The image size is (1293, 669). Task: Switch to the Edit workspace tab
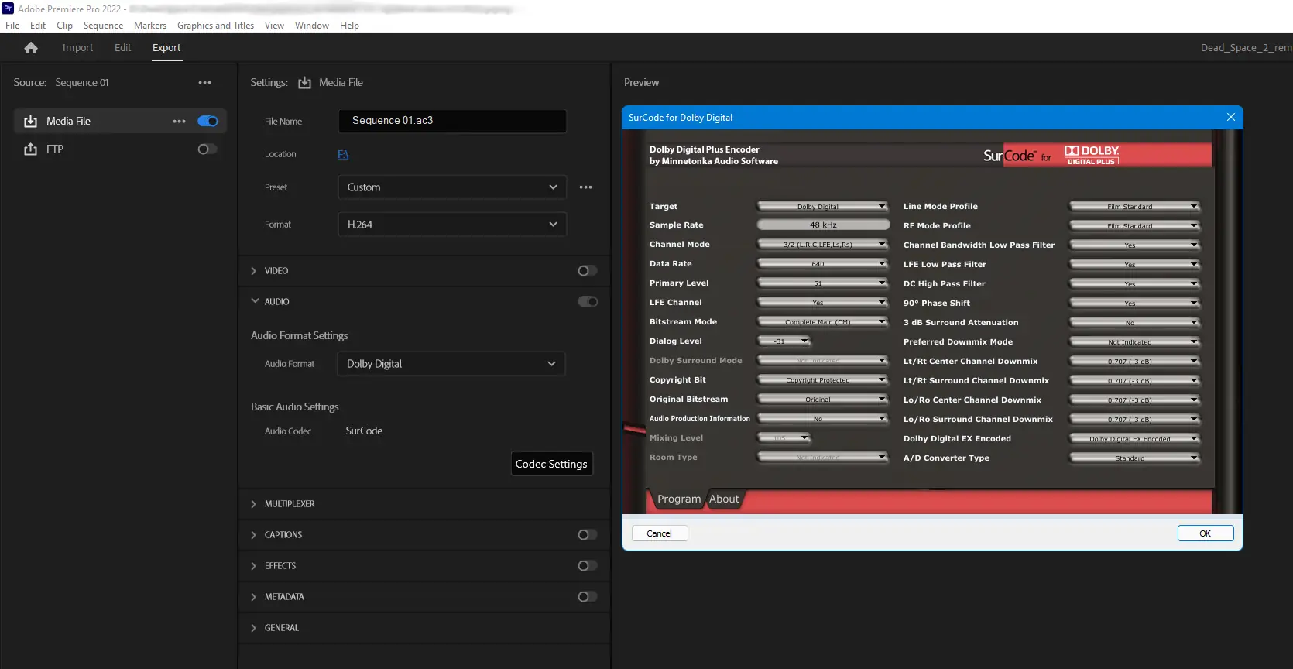(x=122, y=48)
